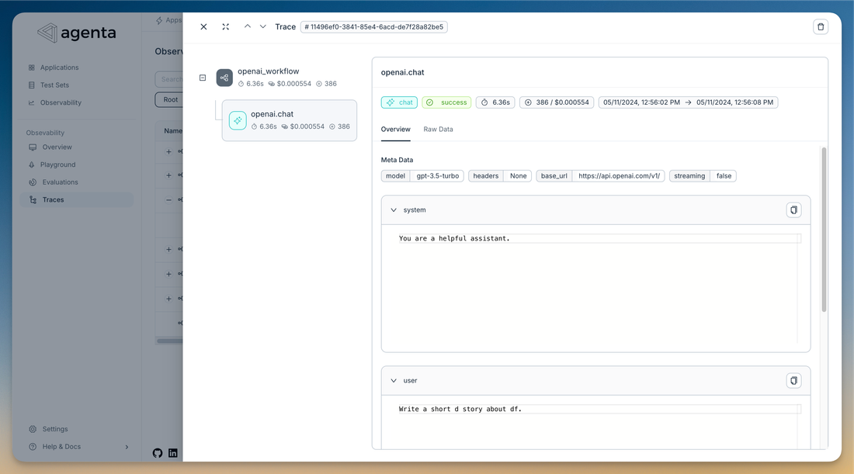The width and height of the screenshot is (854, 474).
Task: Click the Observability chart icon
Action: 32,102
